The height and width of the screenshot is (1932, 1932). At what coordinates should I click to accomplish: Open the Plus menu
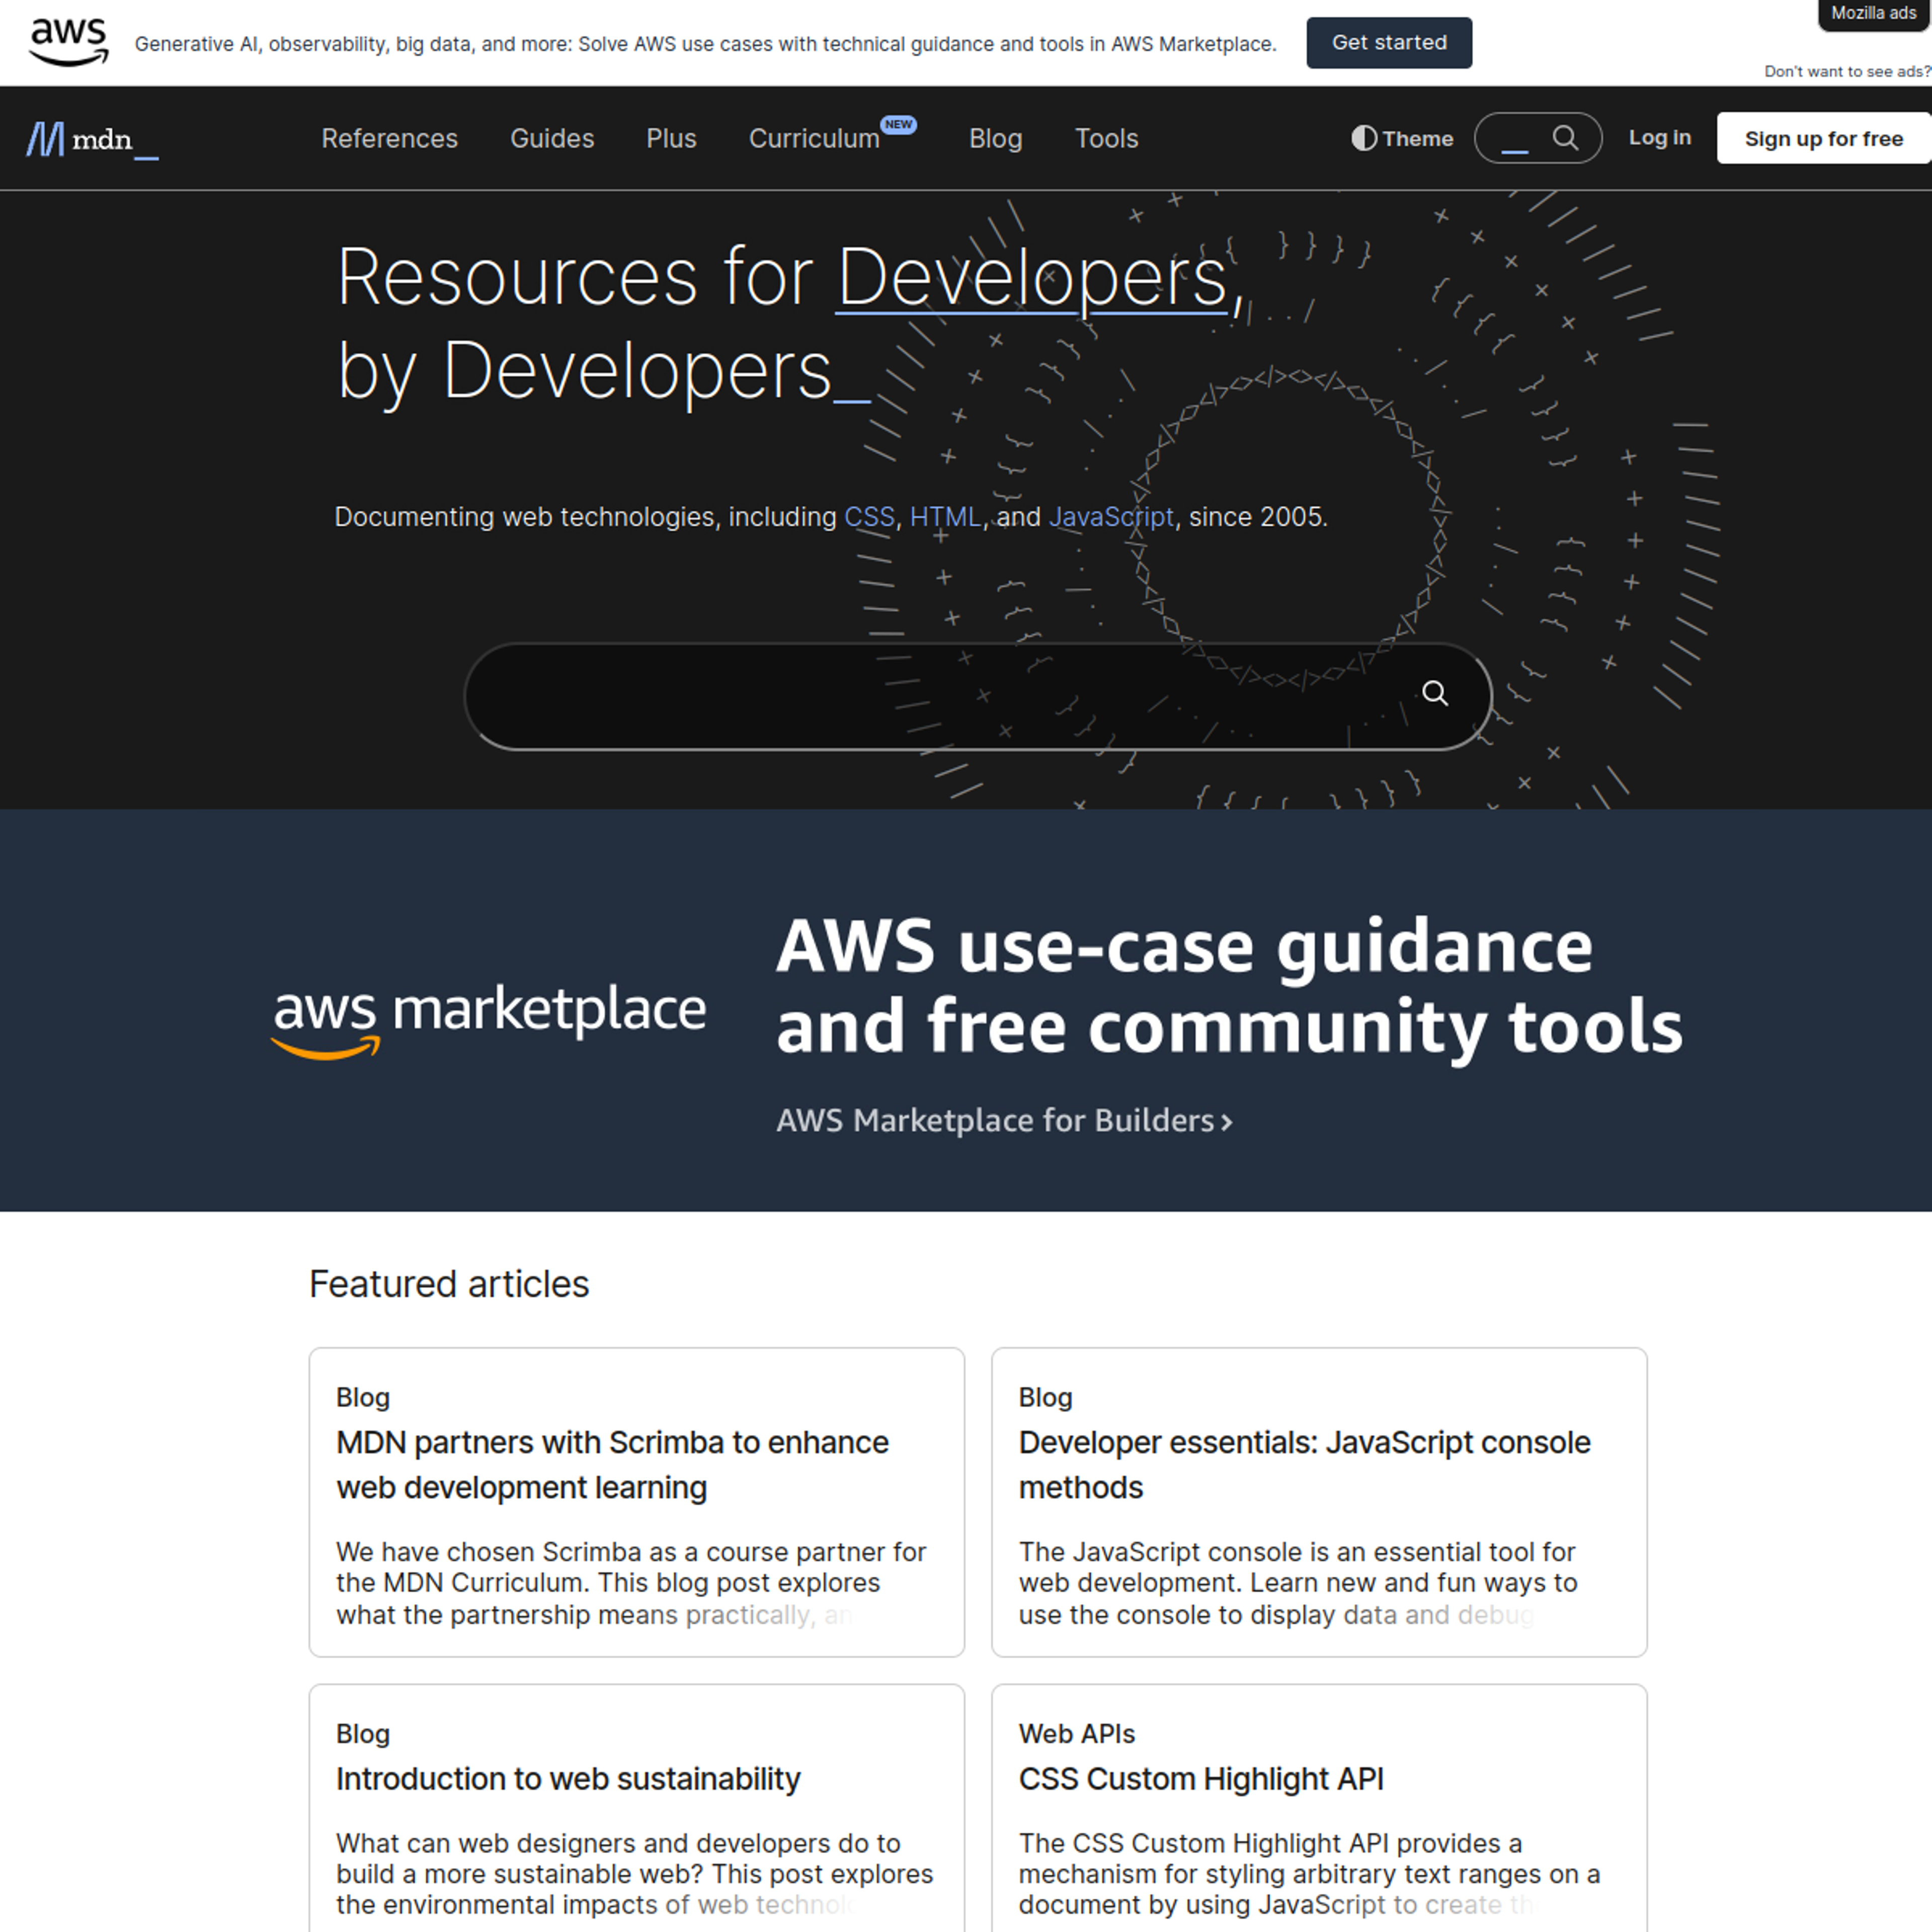pos(671,138)
